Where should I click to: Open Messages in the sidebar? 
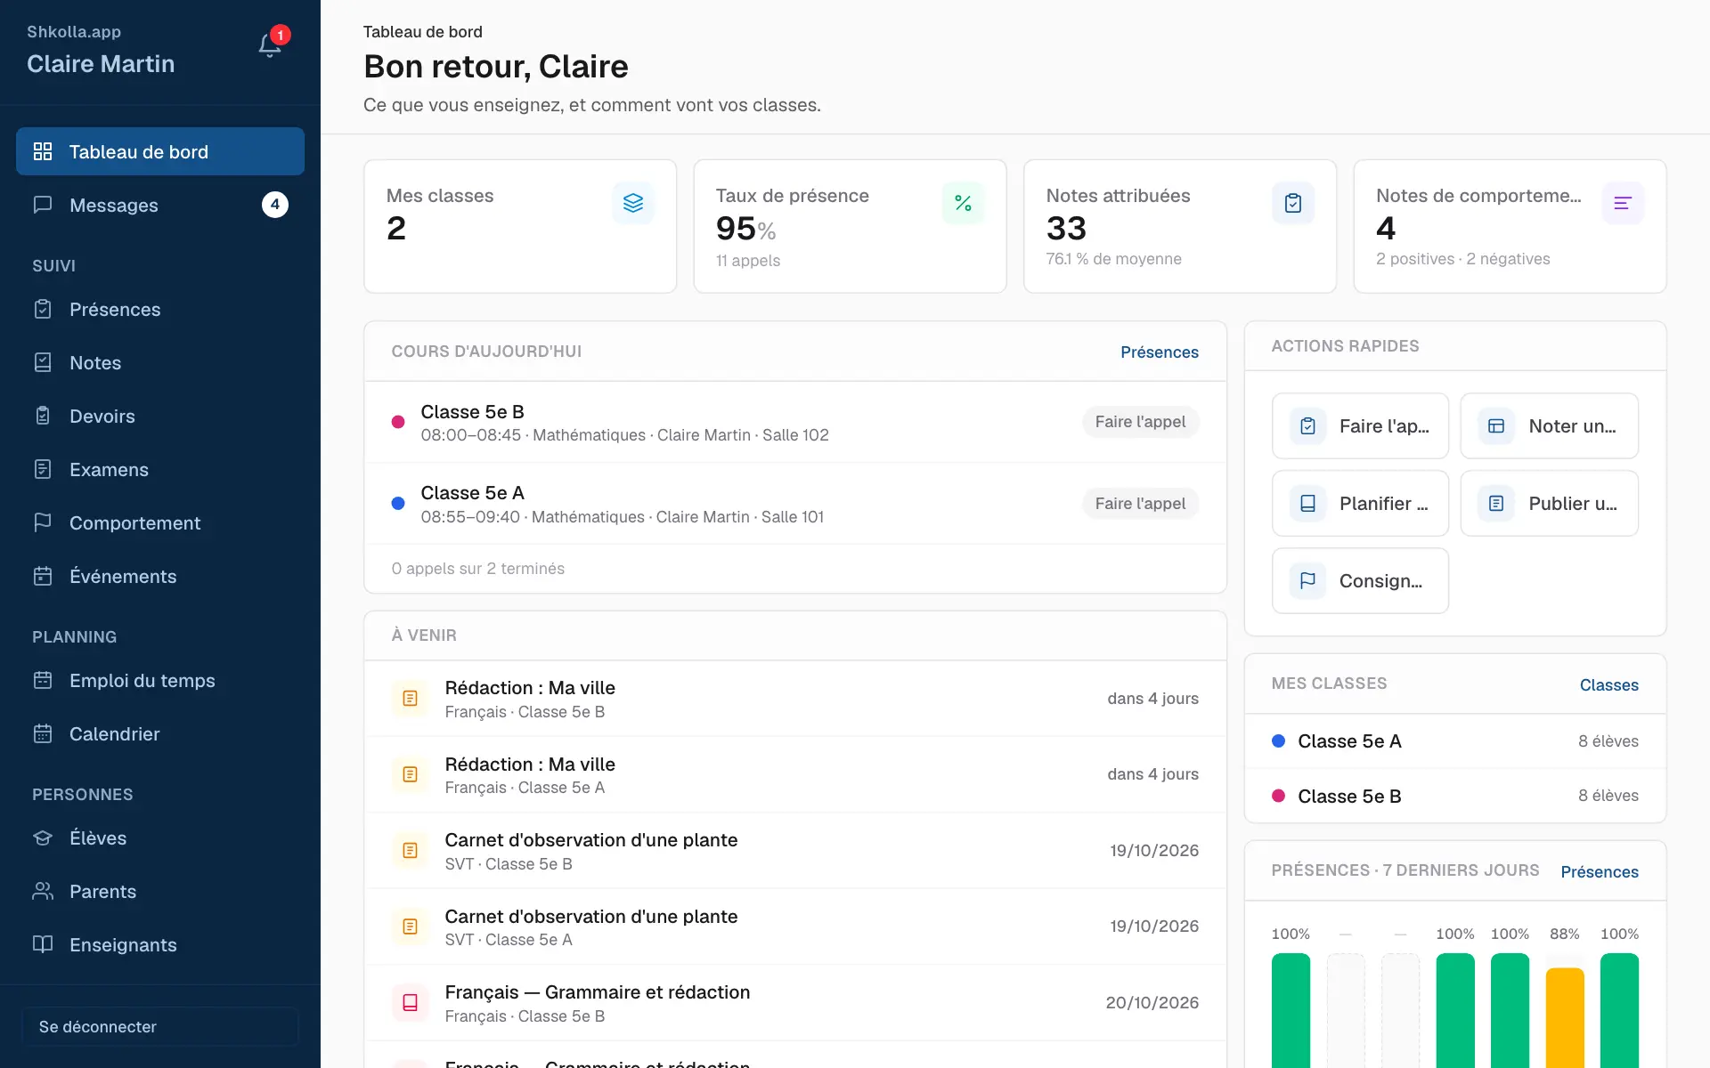[160, 205]
